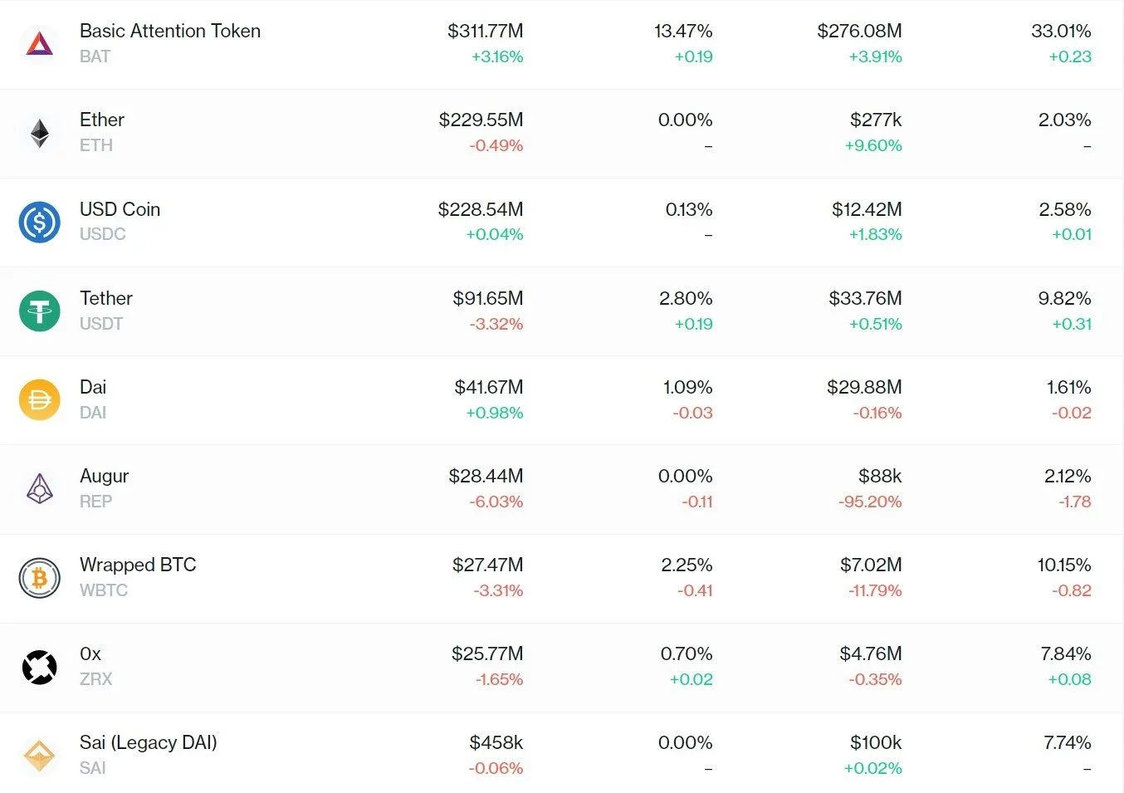Click the Ether diamond logo icon

pyautogui.click(x=39, y=133)
